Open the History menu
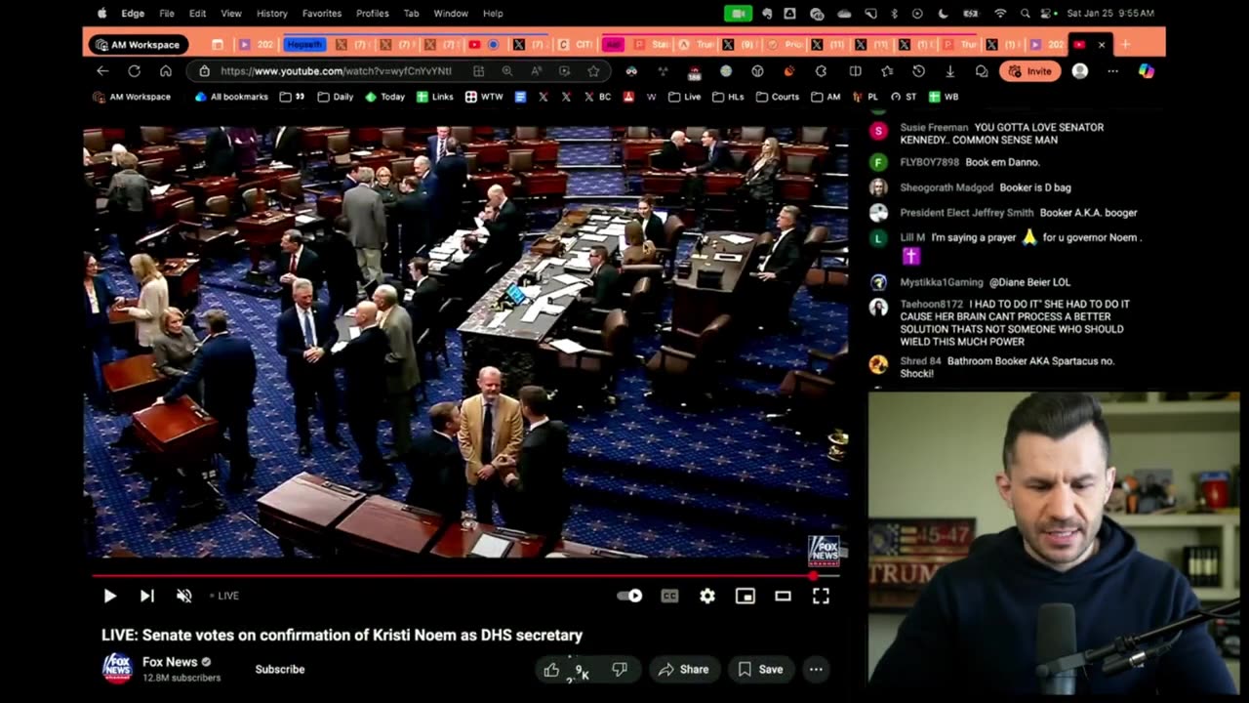Viewport: 1249px width, 703px height. 271,14
